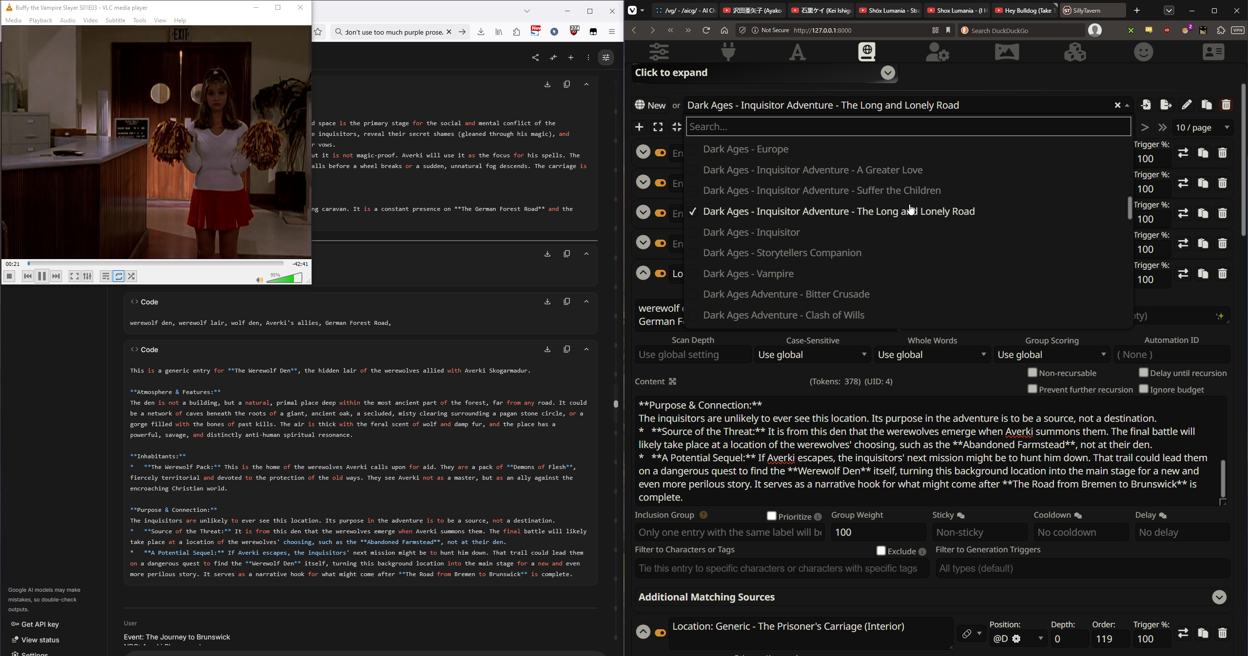Select Dark Ages - Vampire lorebook option
This screenshot has width=1248, height=656.
(748, 274)
